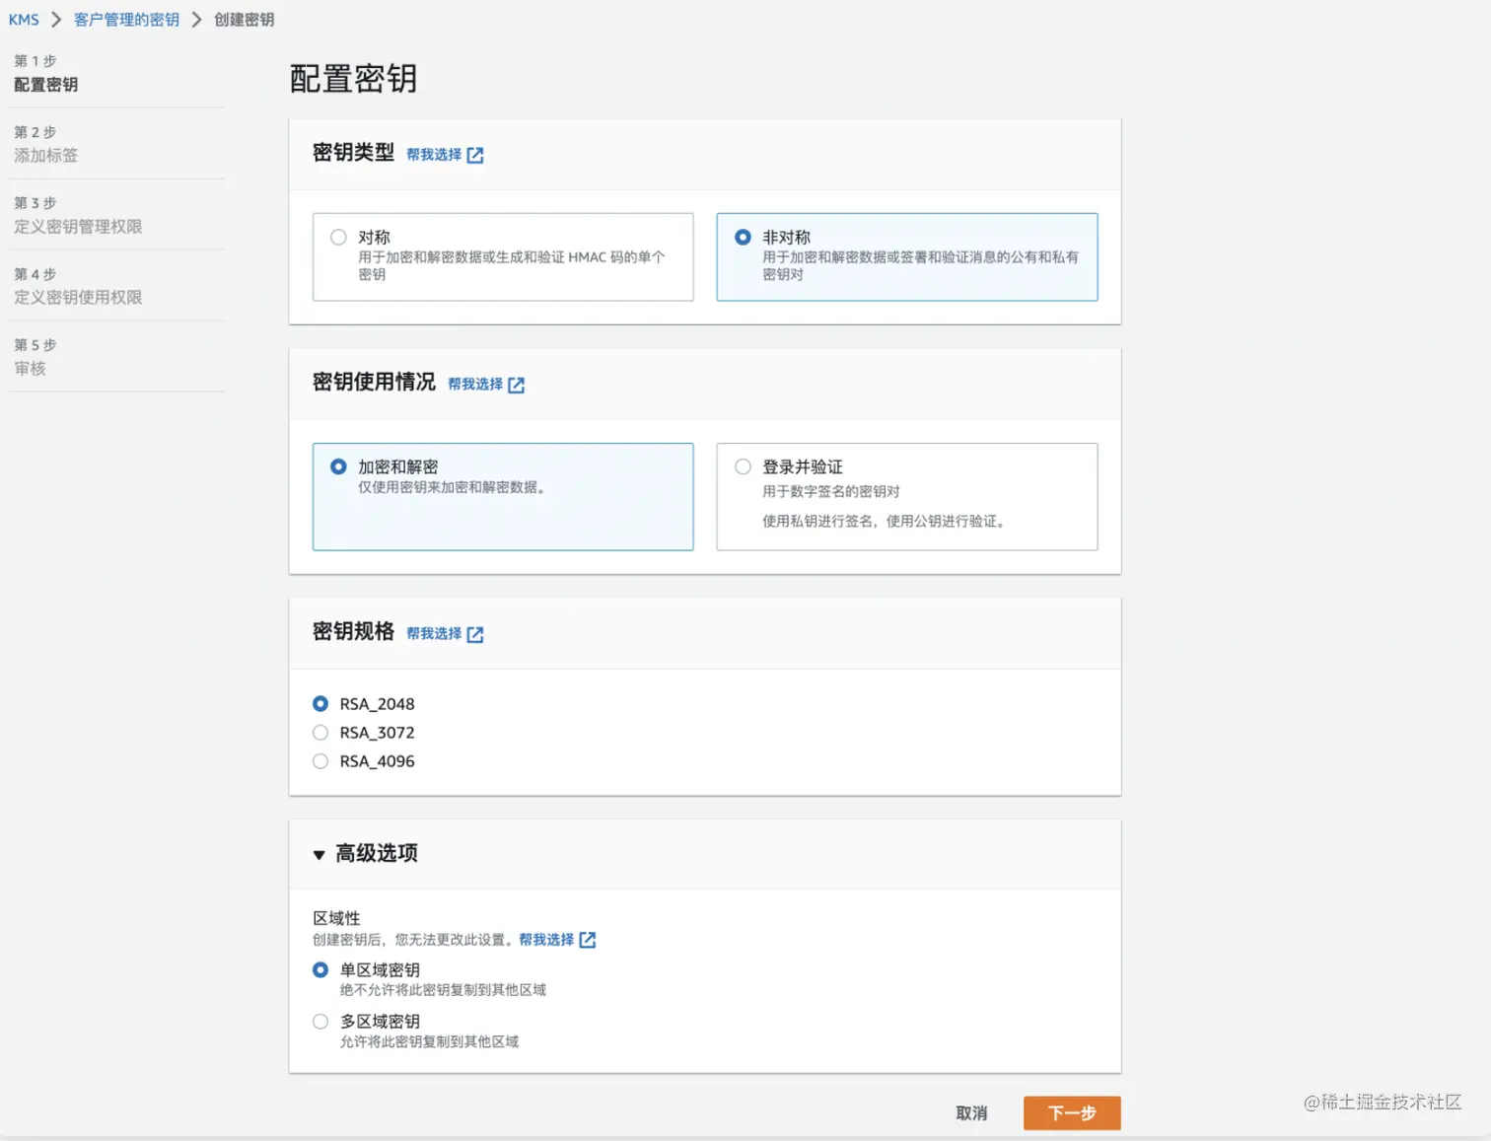The height and width of the screenshot is (1141, 1491).
Task: Click the 取消 cancel button
Action: coord(971,1113)
